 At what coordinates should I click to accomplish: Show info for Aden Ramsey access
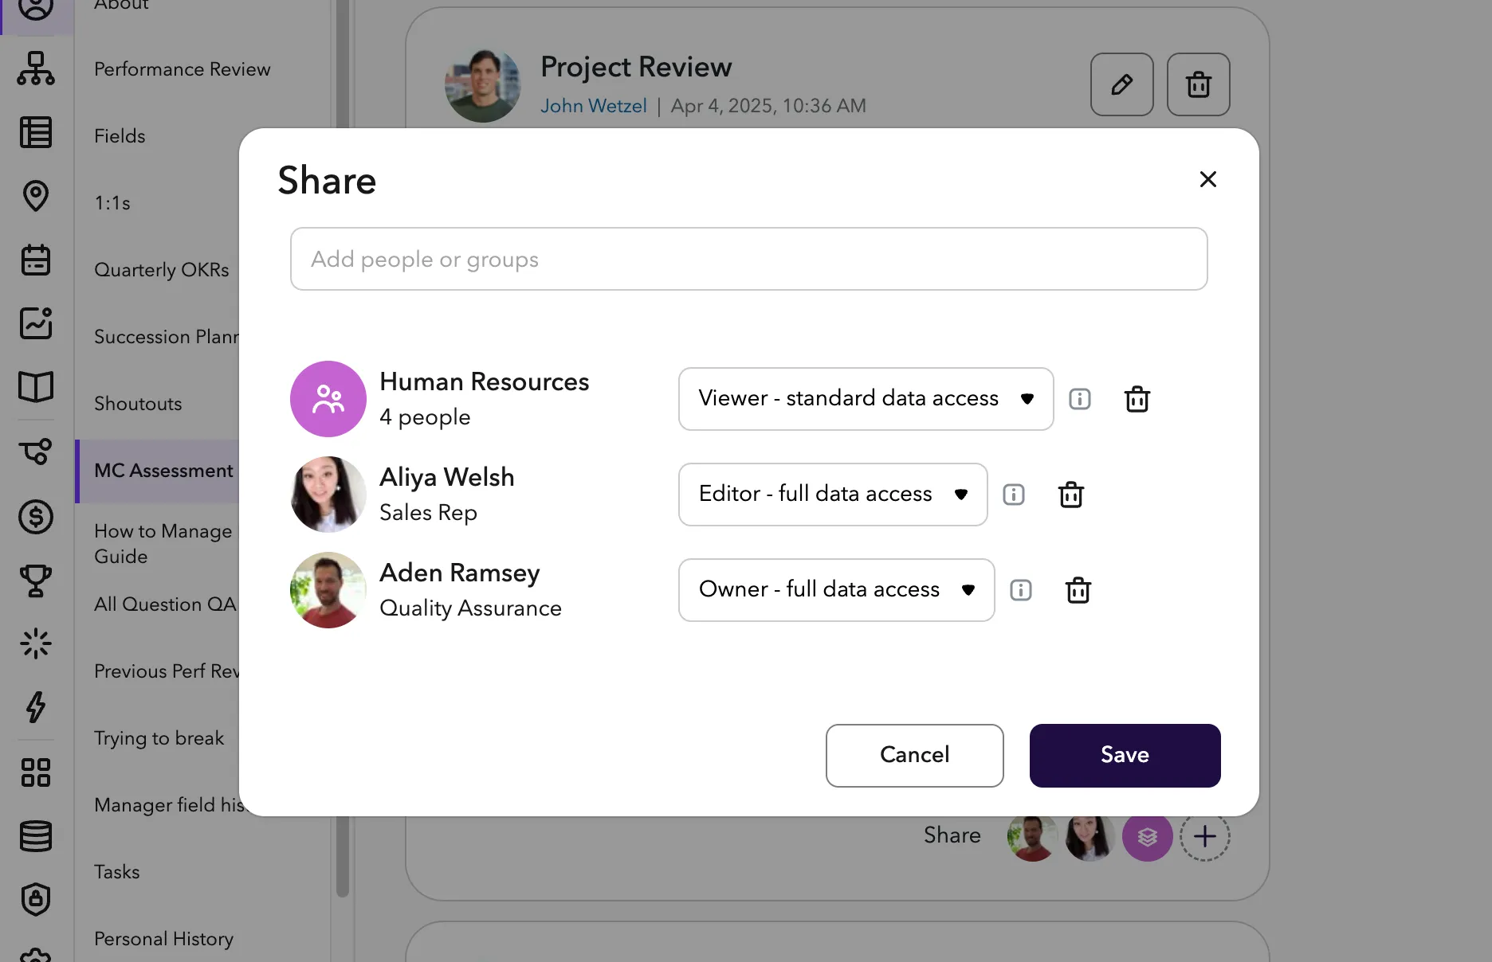click(x=1021, y=590)
